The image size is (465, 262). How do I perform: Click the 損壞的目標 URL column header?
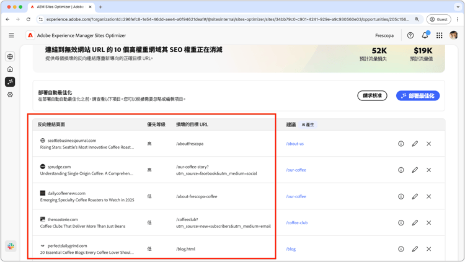(x=192, y=124)
